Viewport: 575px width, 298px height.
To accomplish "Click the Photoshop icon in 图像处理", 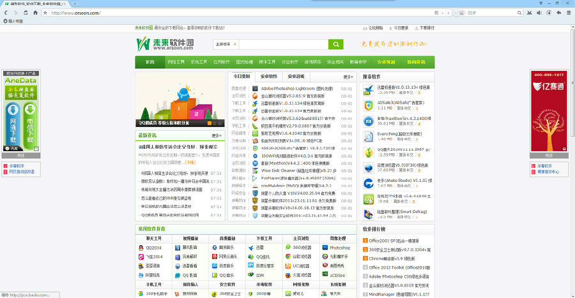I will [x=325, y=248].
